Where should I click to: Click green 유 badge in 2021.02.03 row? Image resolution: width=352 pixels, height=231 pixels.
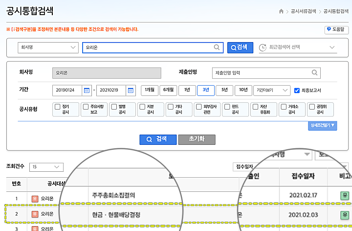[345, 215]
